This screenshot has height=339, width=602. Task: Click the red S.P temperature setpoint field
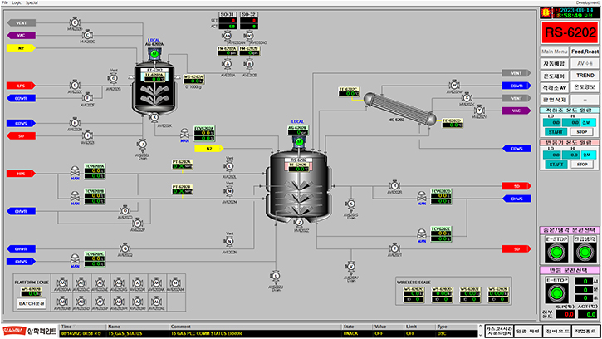point(565,314)
